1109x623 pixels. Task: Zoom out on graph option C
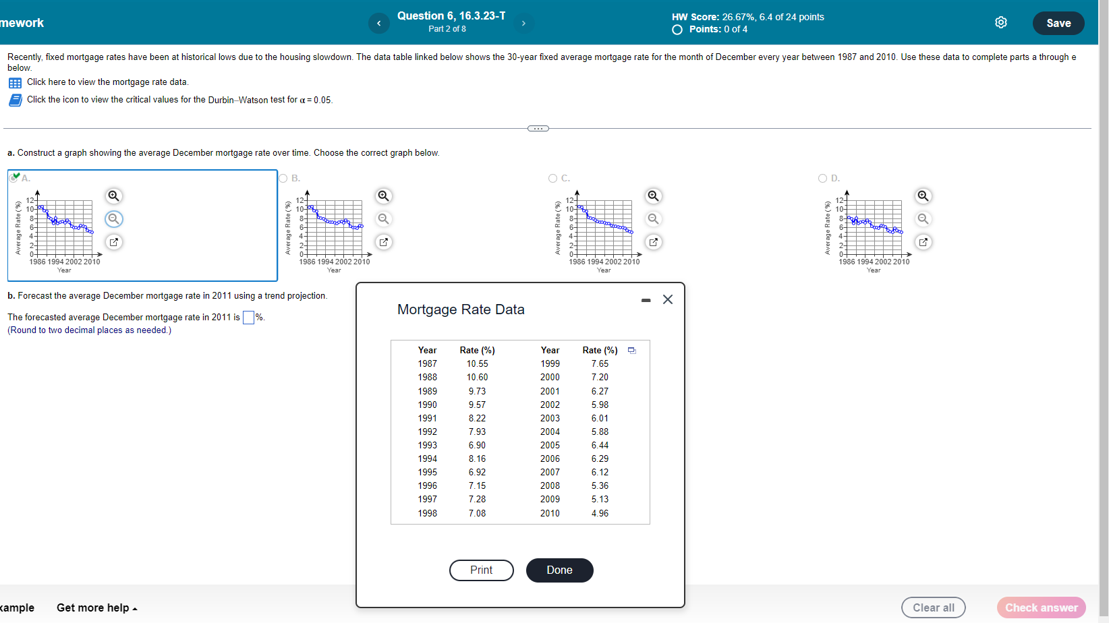[x=653, y=219]
